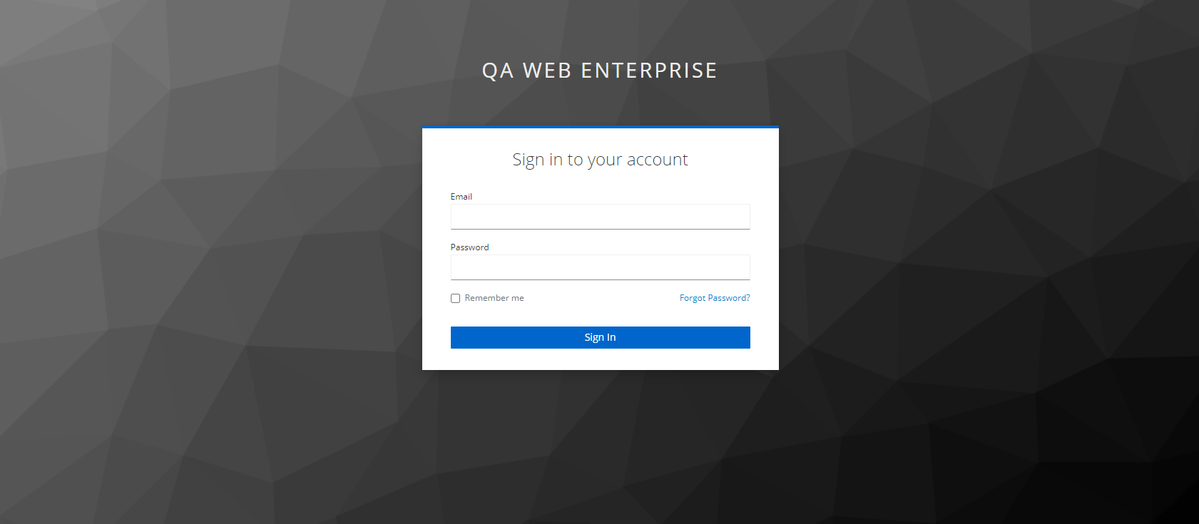Click the letters QA in the page title

click(498, 71)
